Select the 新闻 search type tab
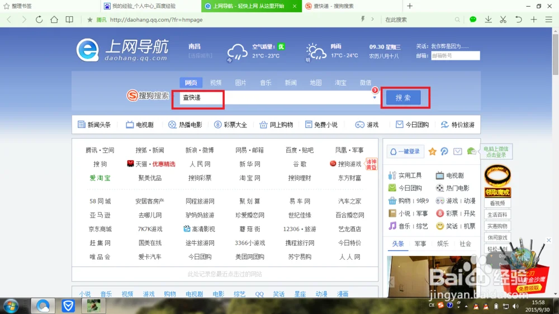This screenshot has height=314, width=559. (x=291, y=83)
